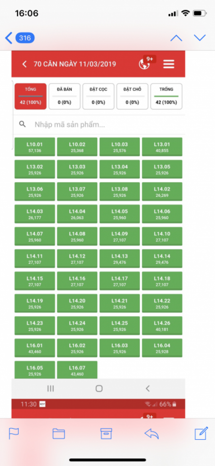
Task: Go back using the white arrow in header
Action: (25, 64)
